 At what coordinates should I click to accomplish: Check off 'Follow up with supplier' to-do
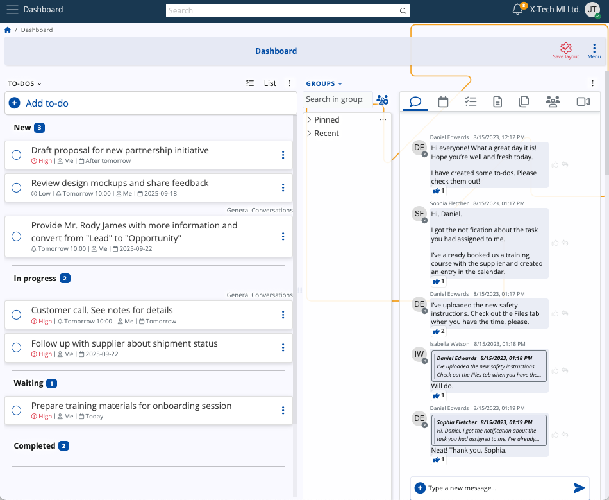pyautogui.click(x=16, y=347)
